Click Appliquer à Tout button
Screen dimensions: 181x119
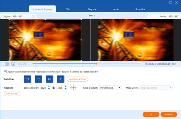pyautogui.click(x=77, y=79)
